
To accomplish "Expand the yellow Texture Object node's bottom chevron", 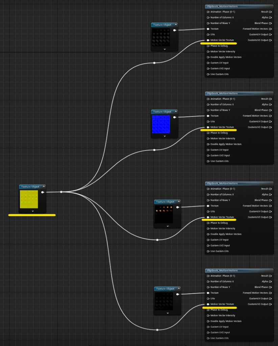I will pos(32,211).
